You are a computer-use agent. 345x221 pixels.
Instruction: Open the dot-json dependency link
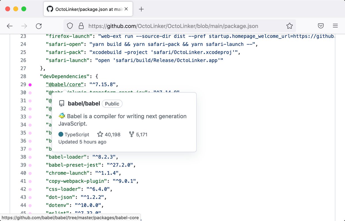pyautogui.click(x=60, y=197)
